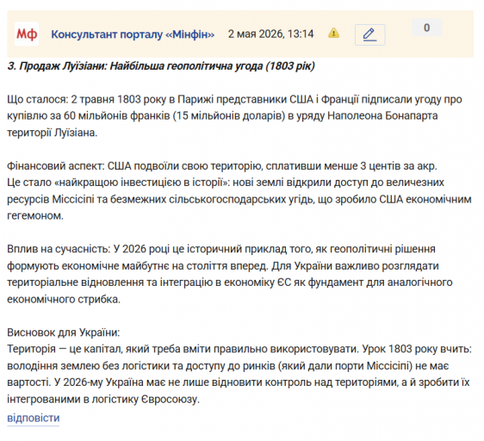The image size is (484, 441).
Task: Click the date 2 мая 2026, 13:14
Action: (270, 34)
